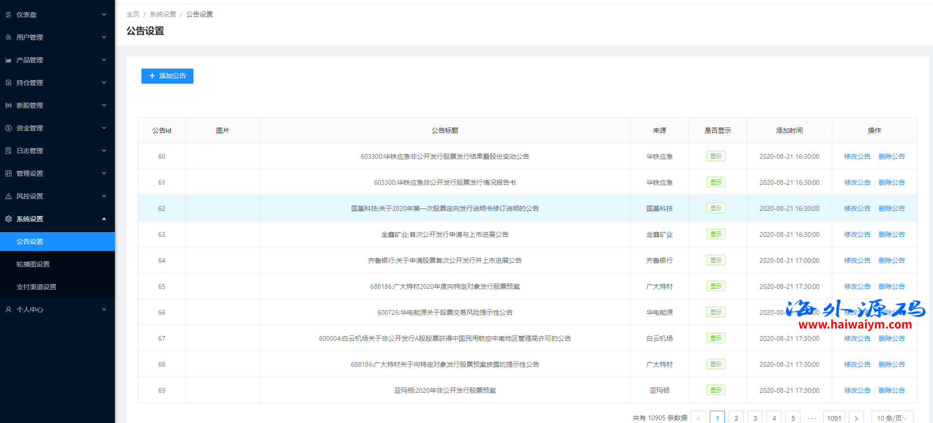Screen dimensions: 933x423
Task: Toggle the 显示 tag for announcement 64
Action: 715,260
